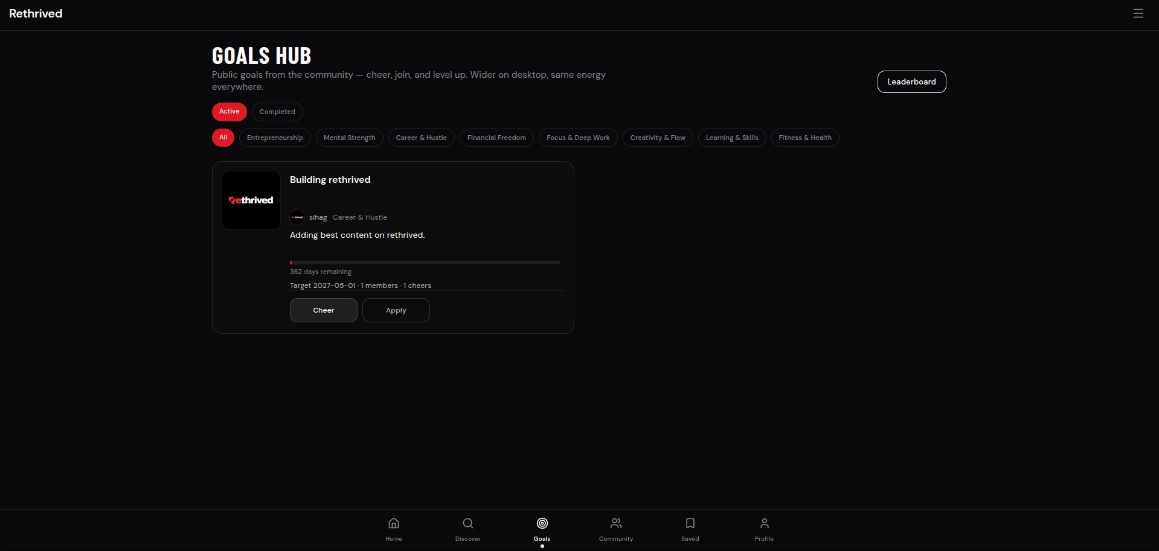This screenshot has height=551, width=1159.
Task: Click the 'Target 2027-05-01' details line
Action: point(361,285)
